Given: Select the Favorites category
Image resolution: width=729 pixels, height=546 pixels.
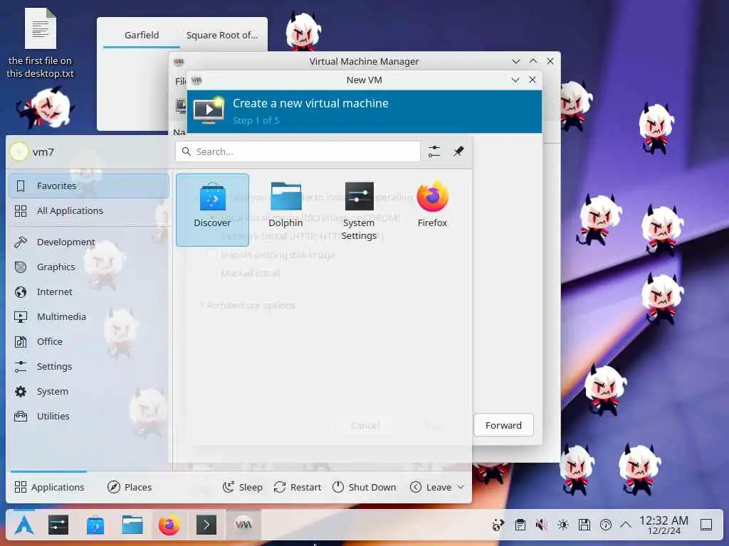Looking at the screenshot, I should coord(89,186).
